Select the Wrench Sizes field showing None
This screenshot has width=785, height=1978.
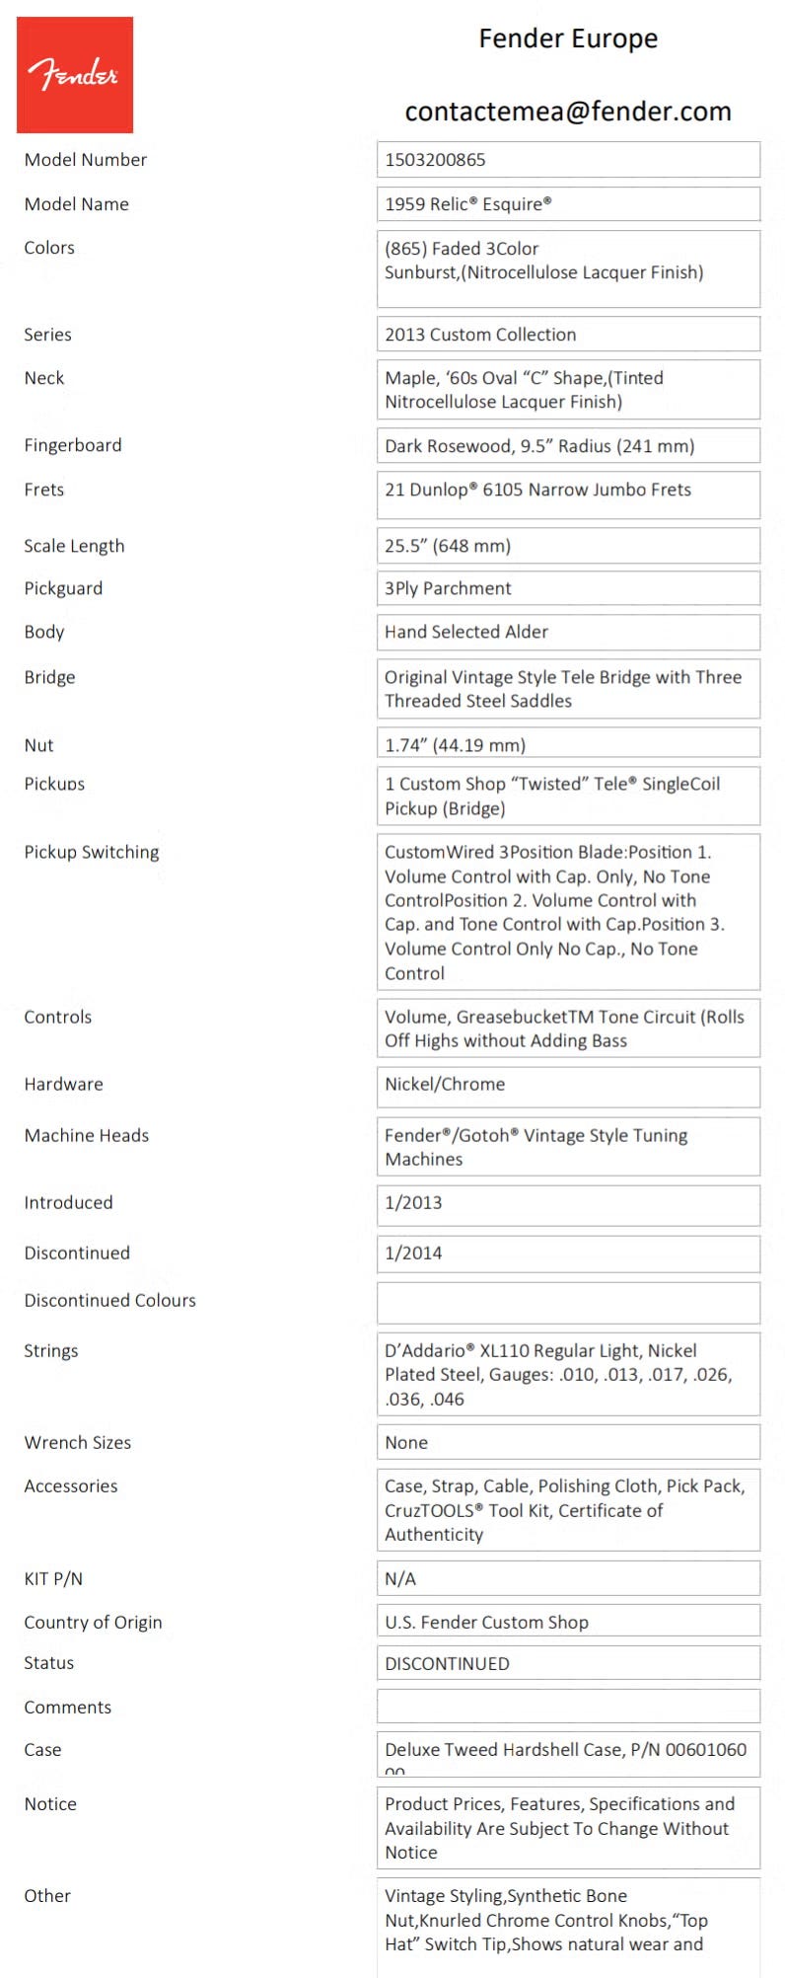(x=568, y=1442)
